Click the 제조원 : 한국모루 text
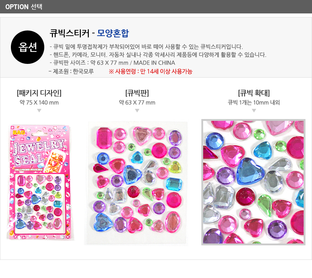This screenshot has width=312, height=278. coord(71,71)
